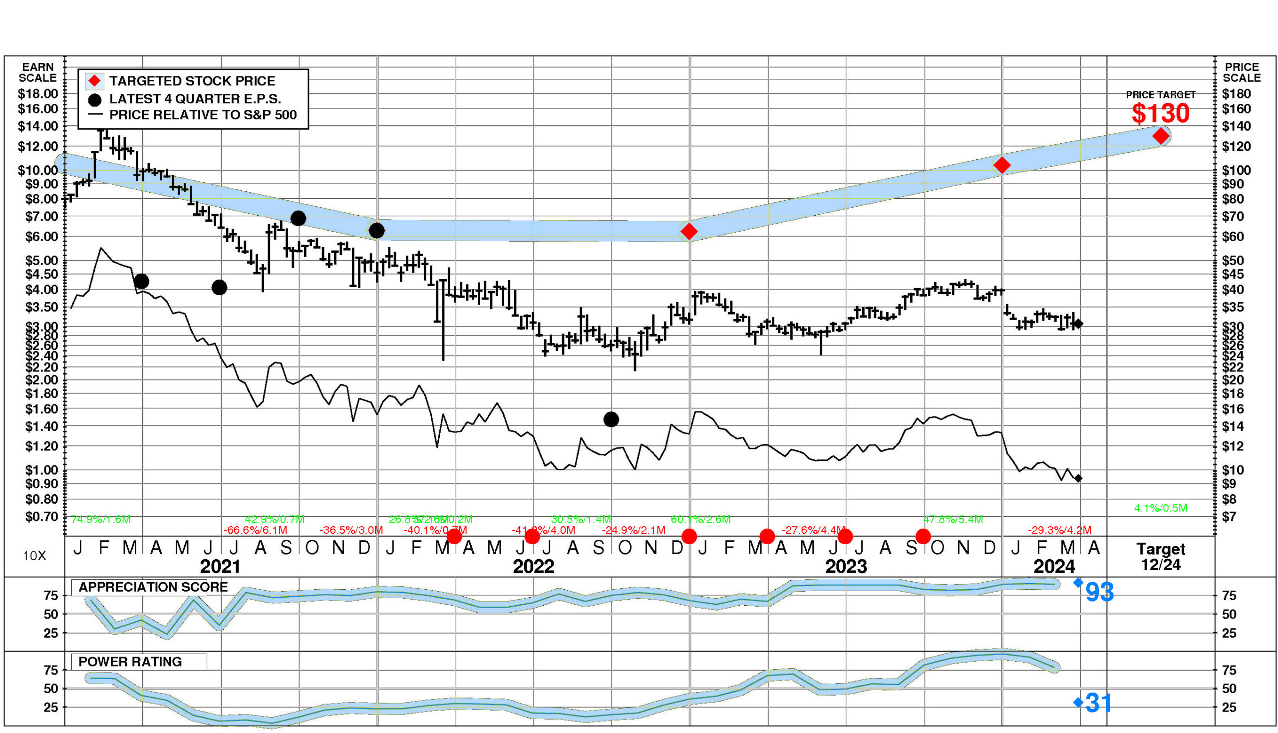Click the red quarter dot at September 2023
Image resolution: width=1278 pixels, height=733 pixels.
pos(923,537)
